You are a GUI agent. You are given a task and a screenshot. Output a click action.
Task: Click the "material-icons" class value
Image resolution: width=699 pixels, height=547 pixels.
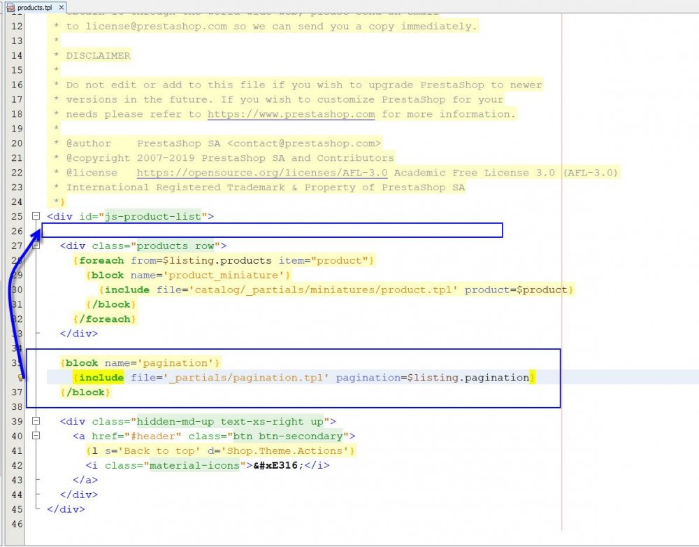(194, 465)
